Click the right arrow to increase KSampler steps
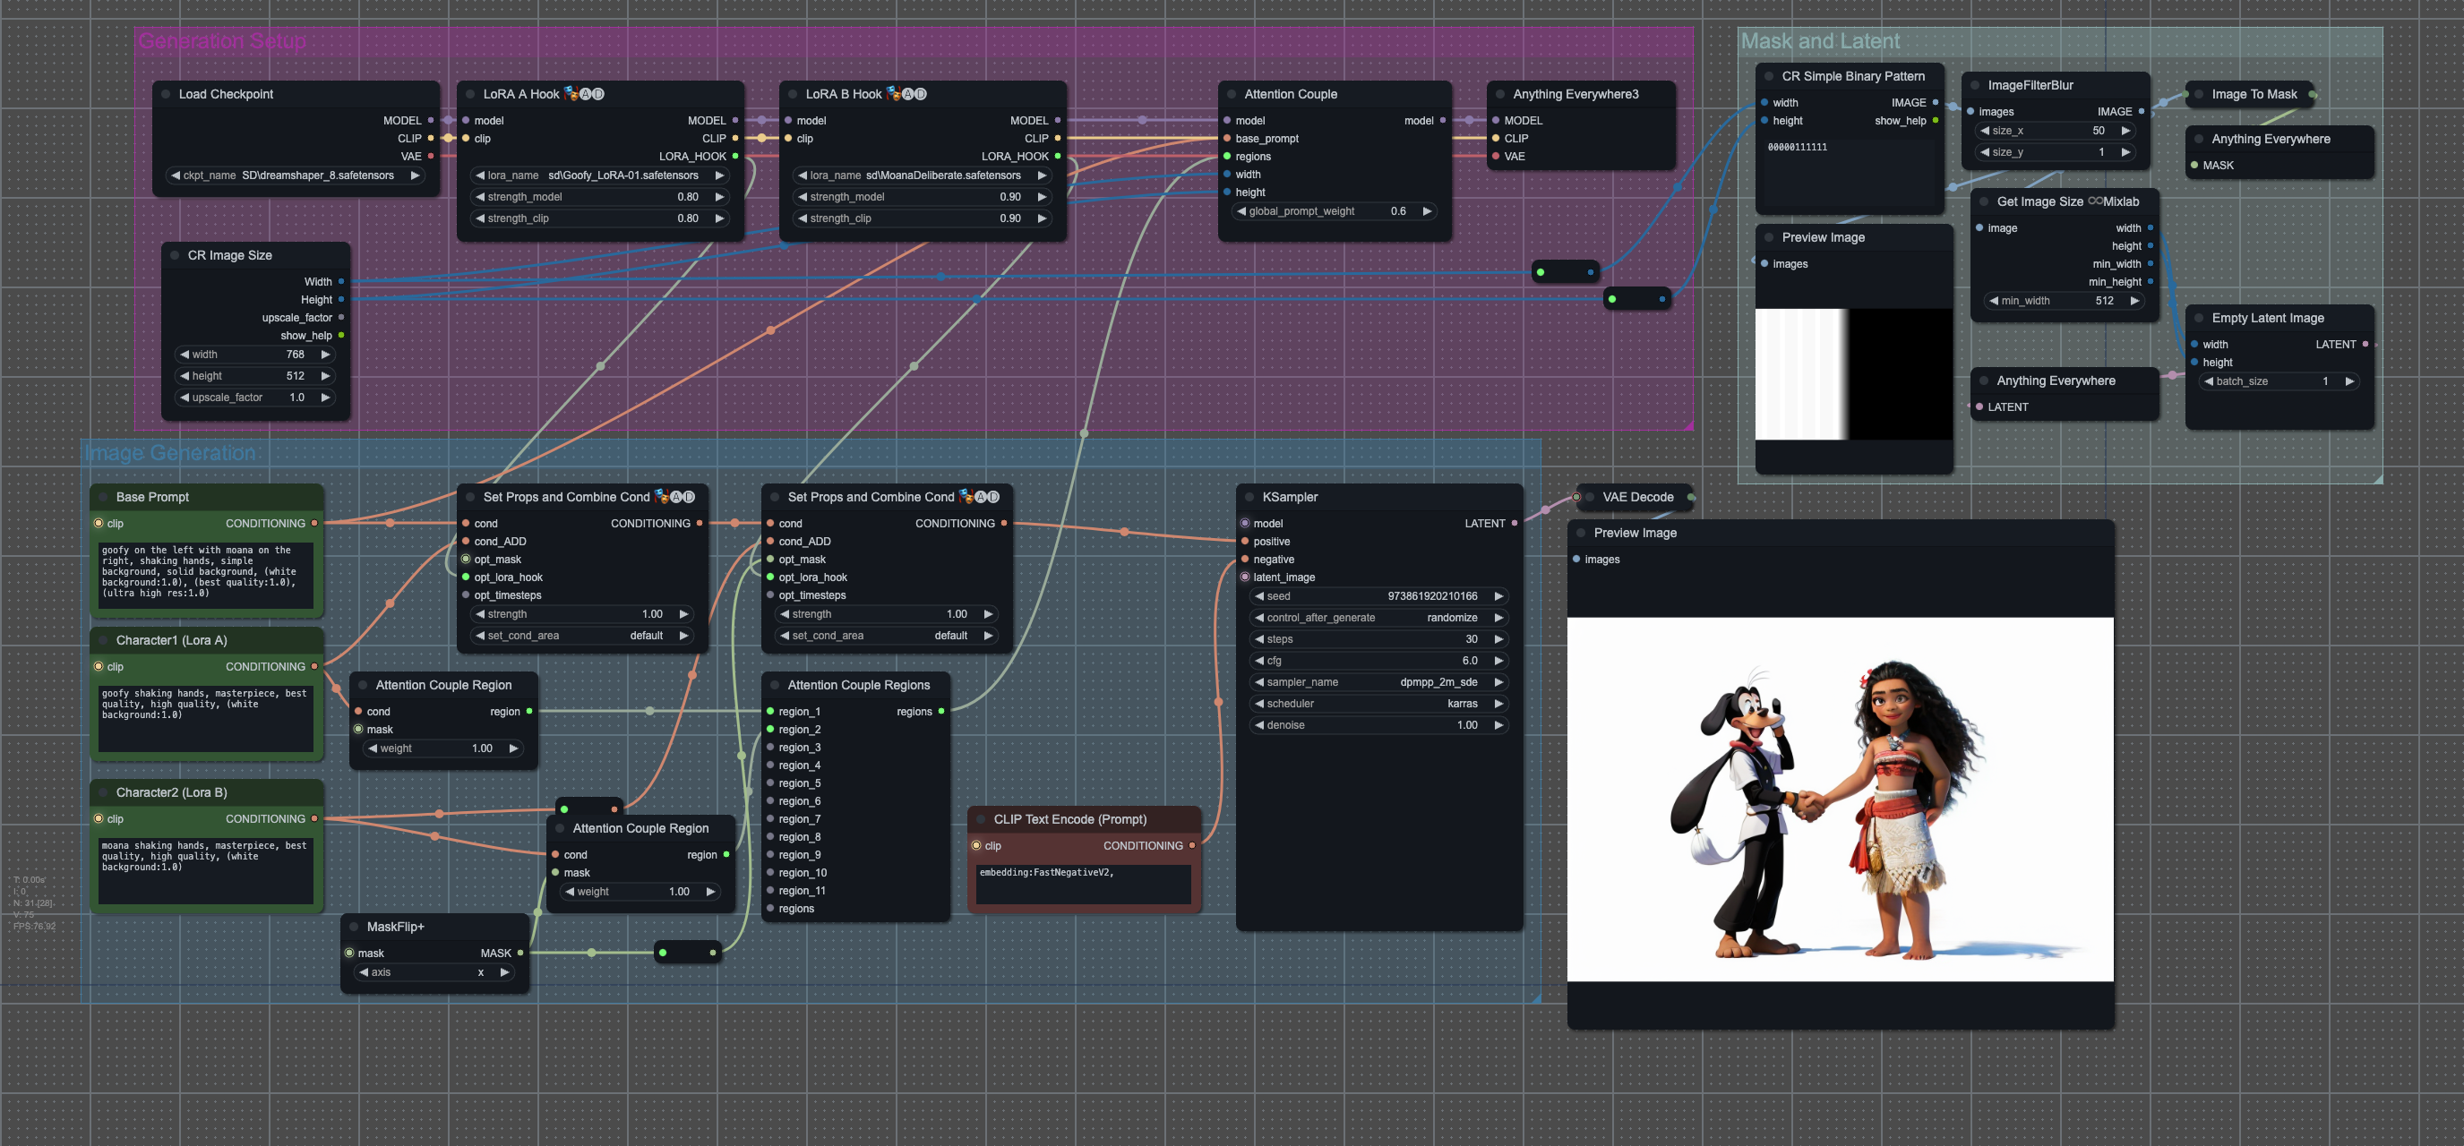 1498,639
